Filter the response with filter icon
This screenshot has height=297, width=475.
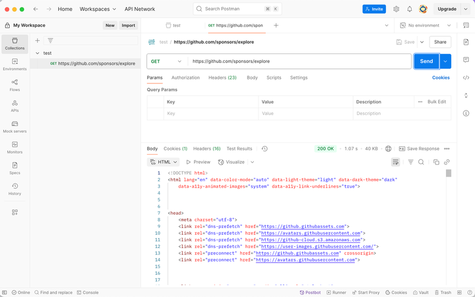tap(411, 162)
